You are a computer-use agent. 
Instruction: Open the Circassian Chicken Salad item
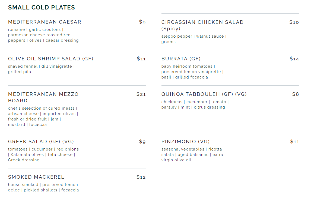(202, 25)
